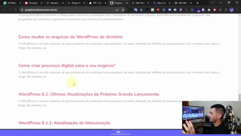241x136 pixels.
Task: Open the grey crosshair extension icon
Action: tap(186, 10)
